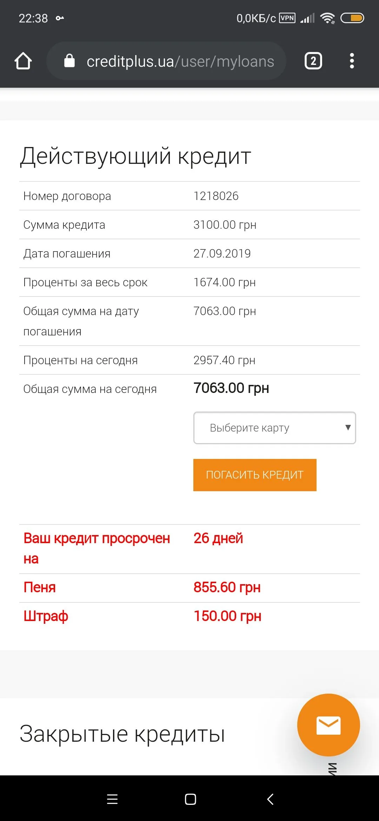The width and height of the screenshot is (379, 821).
Task: Tap the fine amount 150.00 грн
Action: 227,616
